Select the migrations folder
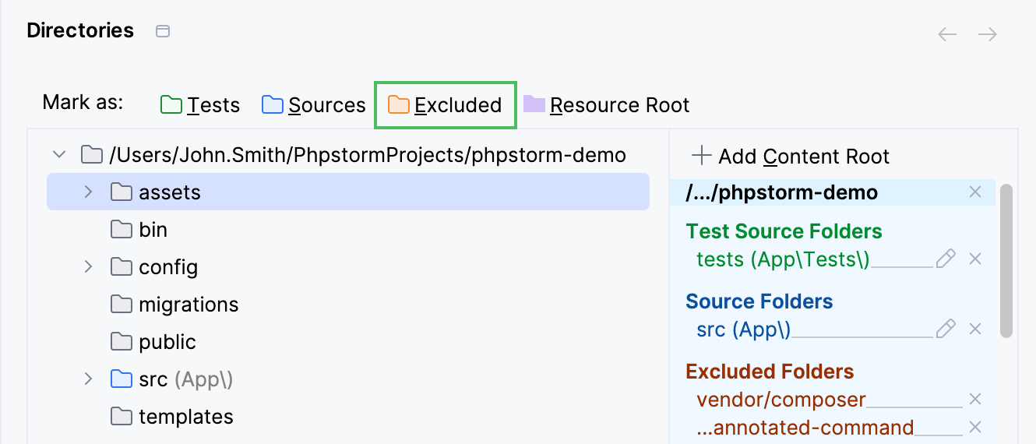This screenshot has width=1036, height=444. 188,305
